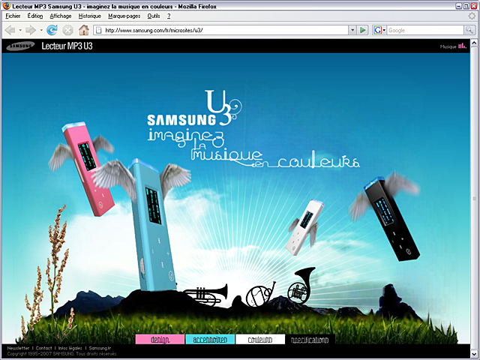
Task: Click the vertical scrollbar up arrow
Action: pos(474,43)
